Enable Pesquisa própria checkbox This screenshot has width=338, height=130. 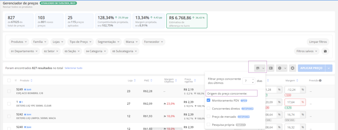pos(209,124)
